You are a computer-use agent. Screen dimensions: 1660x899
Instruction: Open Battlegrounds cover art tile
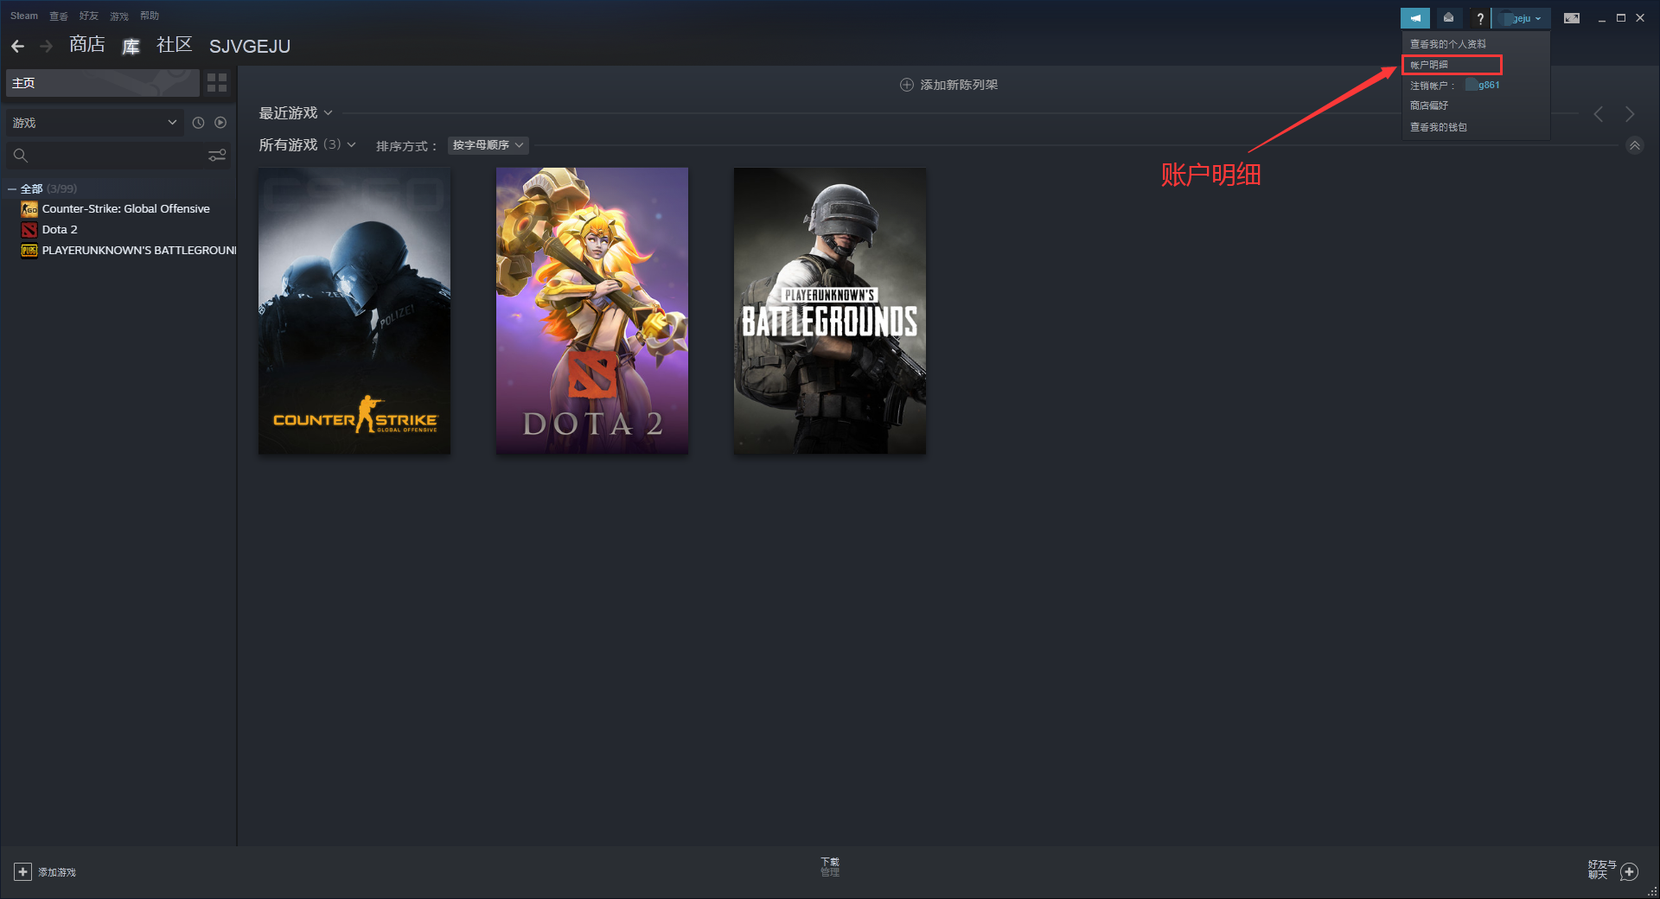(830, 311)
